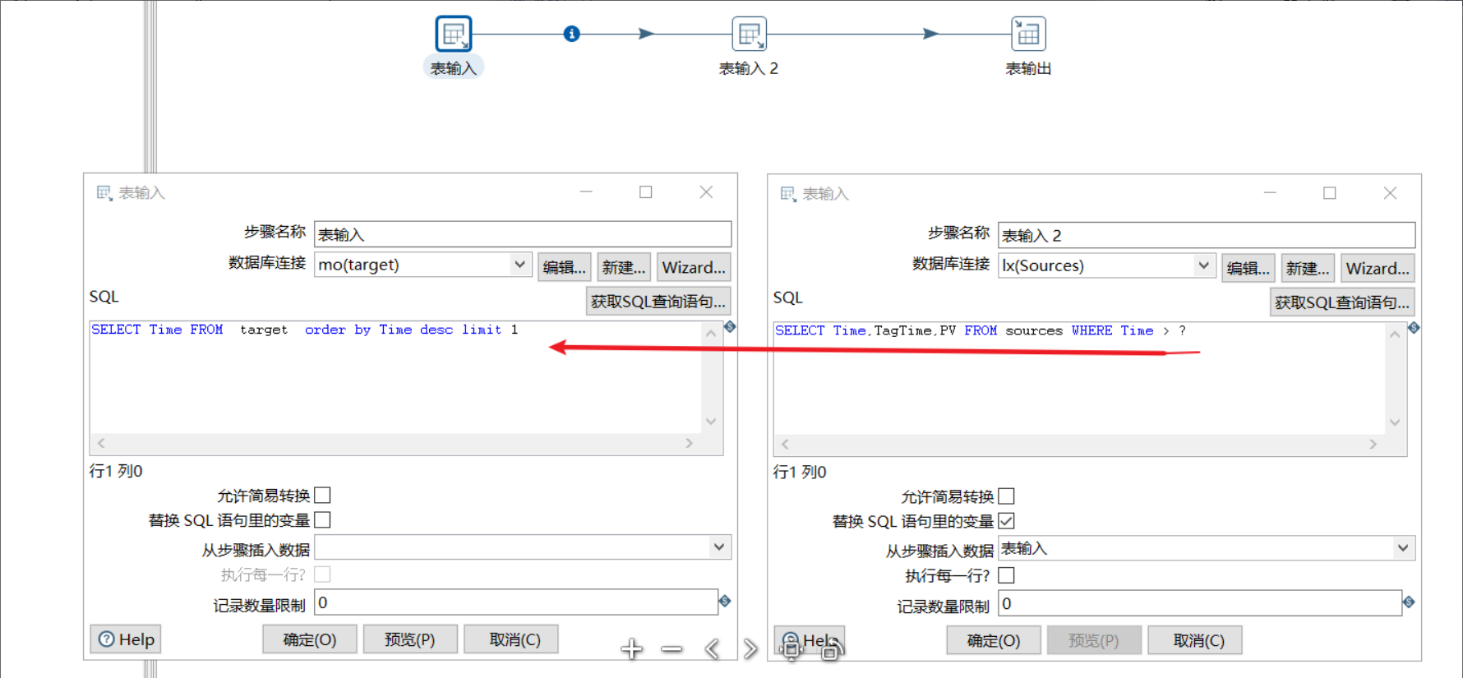Click variable diamond icon beside left SQL editor
The image size is (1463, 678).
click(x=729, y=327)
